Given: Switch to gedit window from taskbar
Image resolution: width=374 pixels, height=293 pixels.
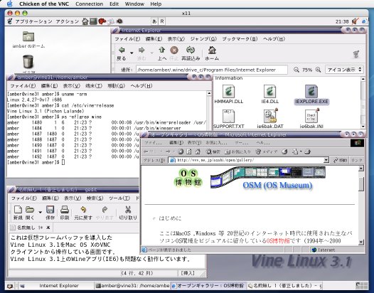Looking at the screenshot, I should tap(285, 286).
